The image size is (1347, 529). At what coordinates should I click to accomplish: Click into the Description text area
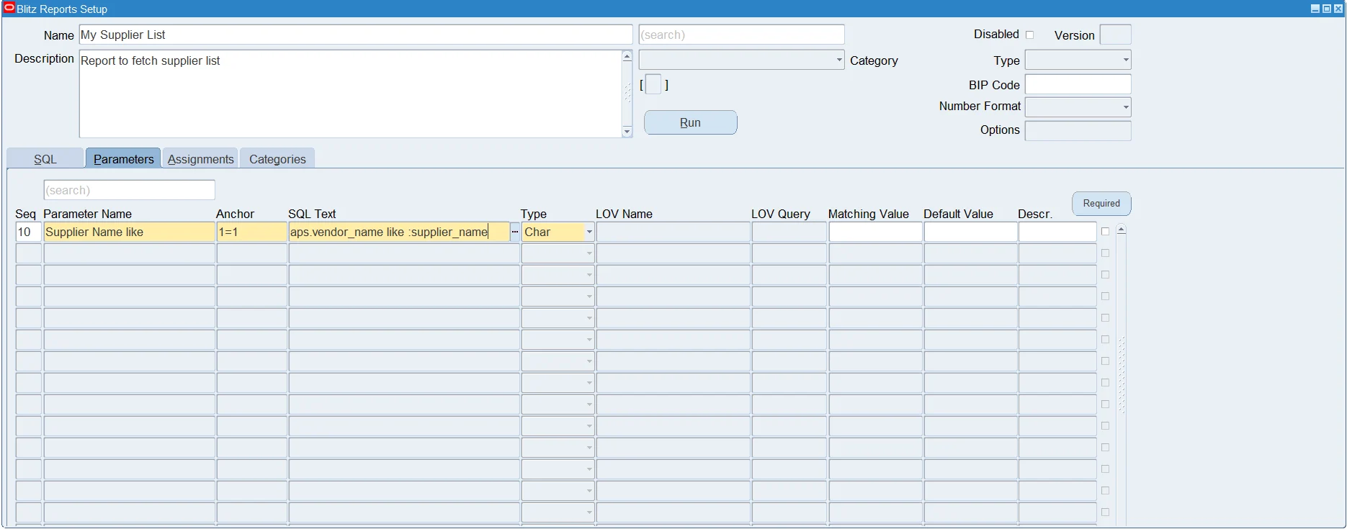click(350, 94)
